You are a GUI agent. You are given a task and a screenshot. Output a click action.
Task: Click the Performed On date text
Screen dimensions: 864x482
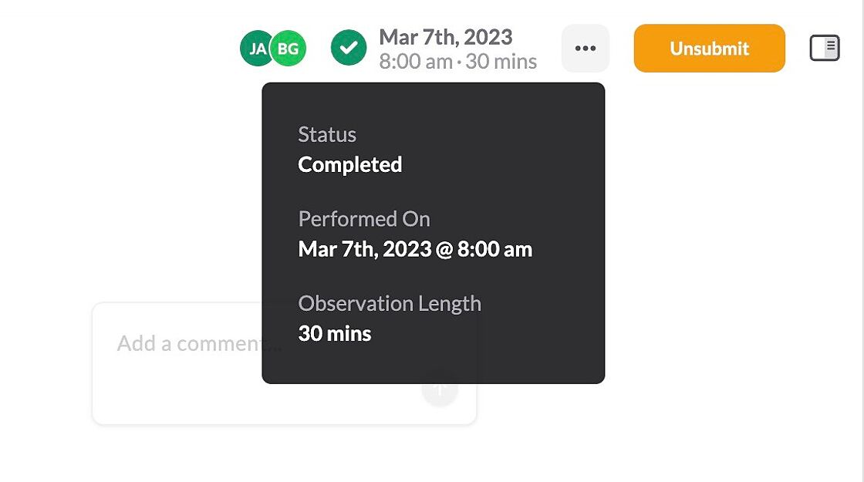pyautogui.click(x=415, y=249)
